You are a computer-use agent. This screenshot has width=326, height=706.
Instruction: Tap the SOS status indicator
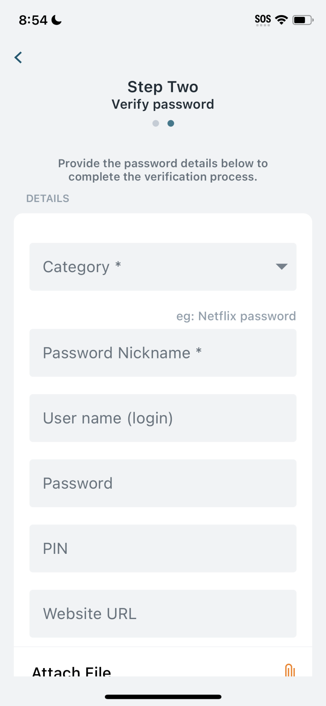[263, 20]
